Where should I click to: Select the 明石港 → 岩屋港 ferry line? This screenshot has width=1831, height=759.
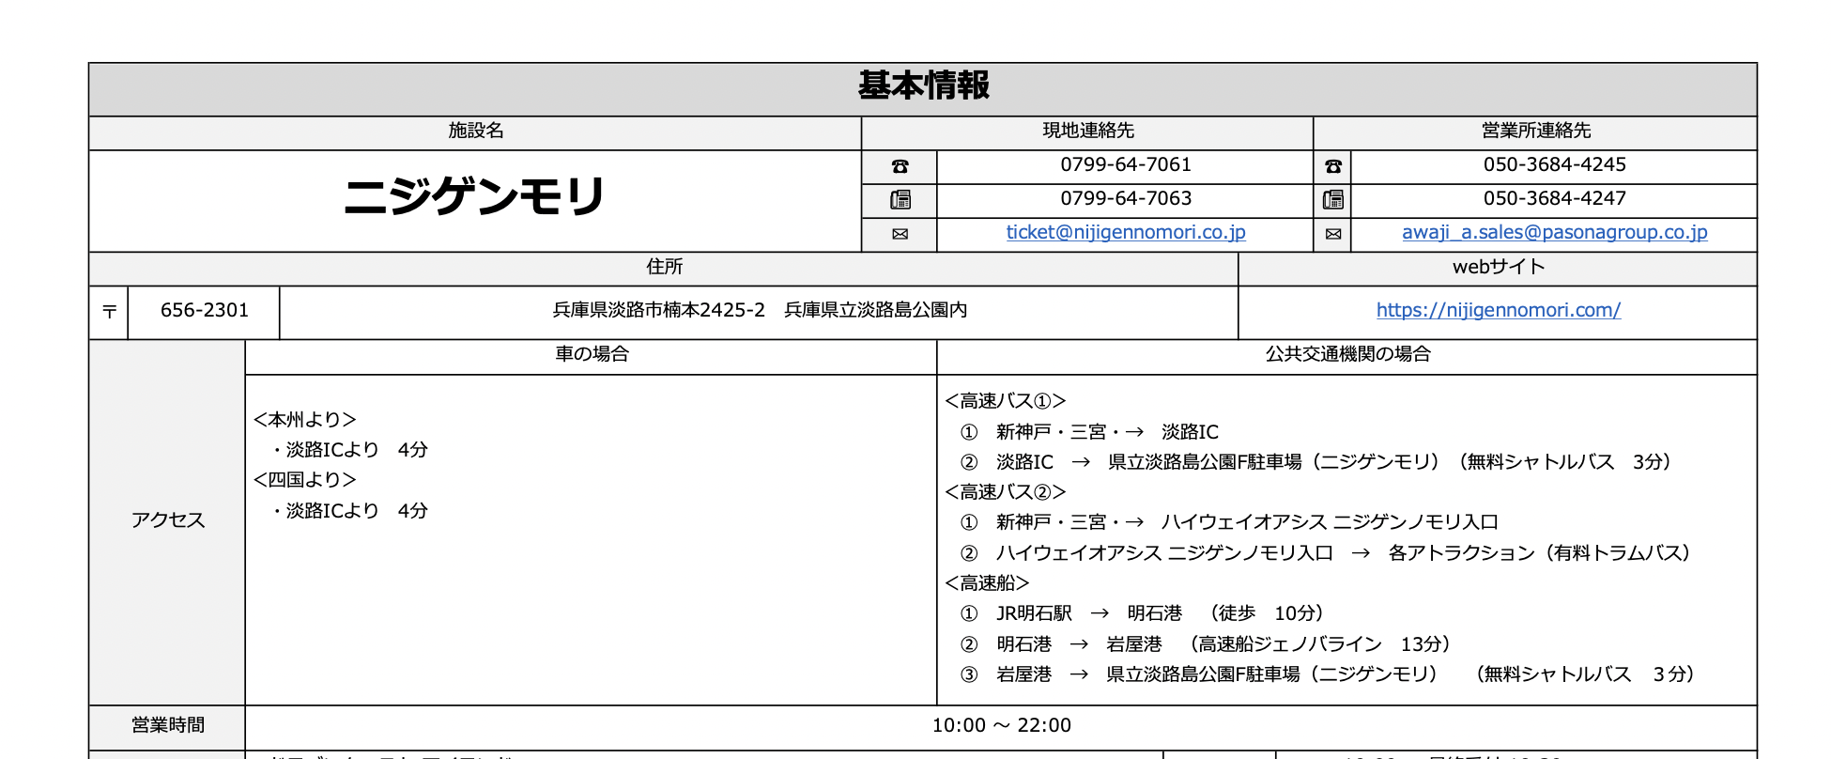click(x=1205, y=645)
